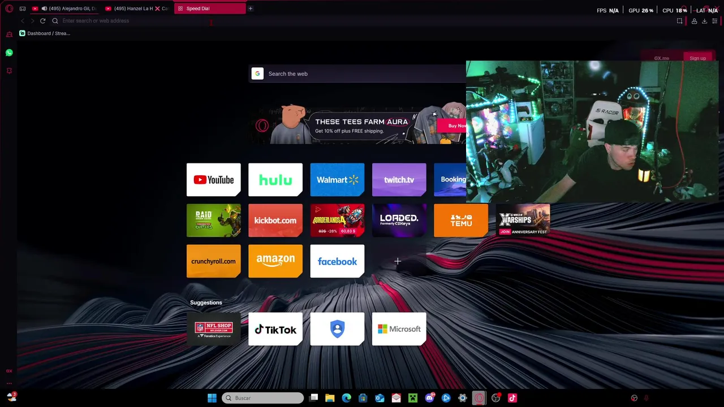Viewport: 724px width, 407px height.
Task: Open the twitch.tv speed dial tile
Action: click(x=399, y=180)
